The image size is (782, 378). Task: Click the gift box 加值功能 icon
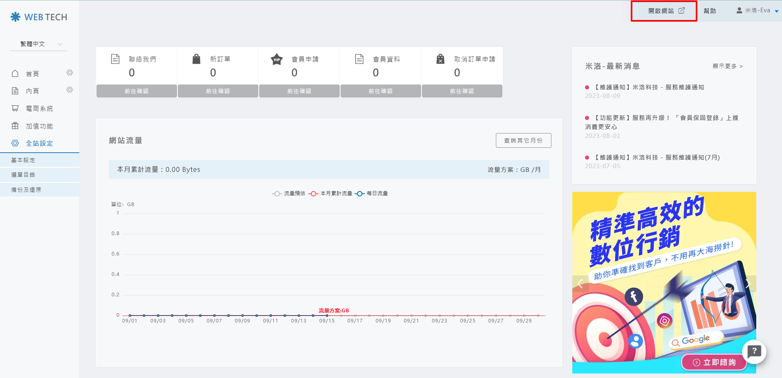15,126
